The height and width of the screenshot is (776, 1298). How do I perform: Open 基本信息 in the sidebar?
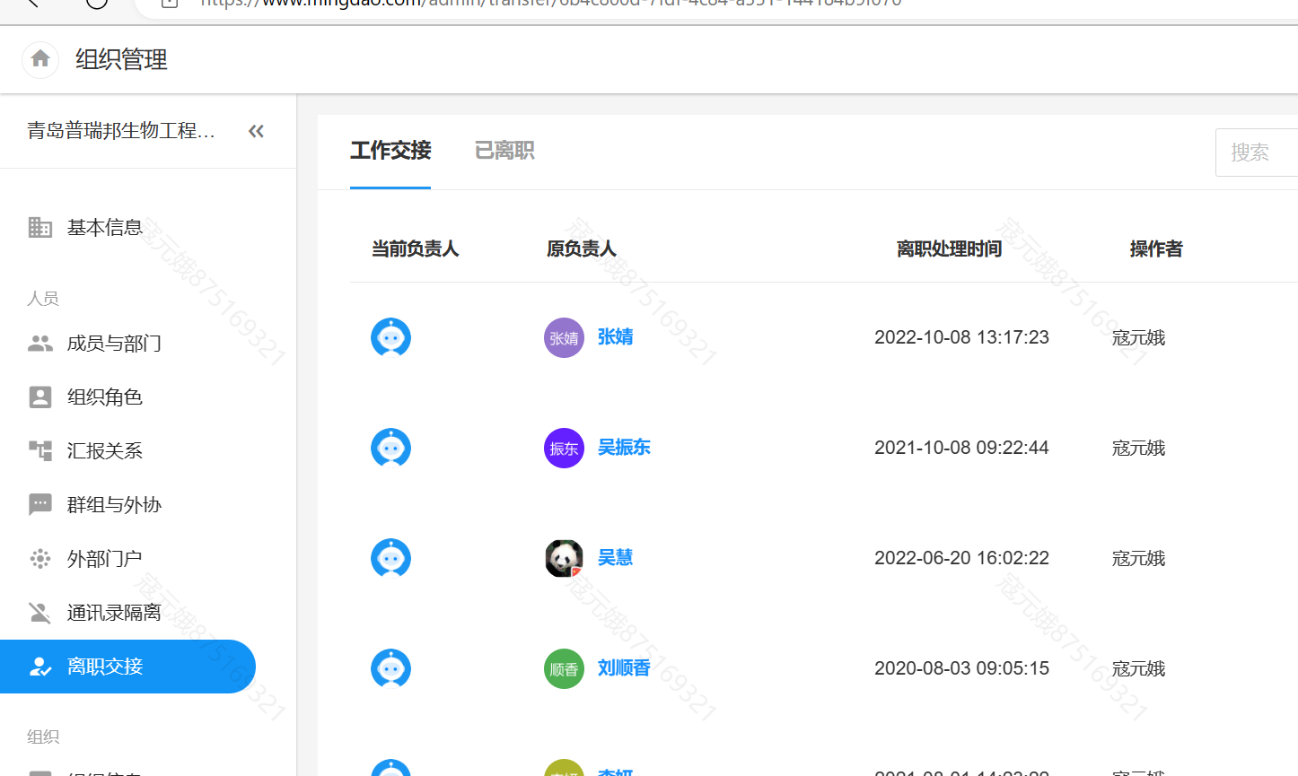tap(105, 227)
